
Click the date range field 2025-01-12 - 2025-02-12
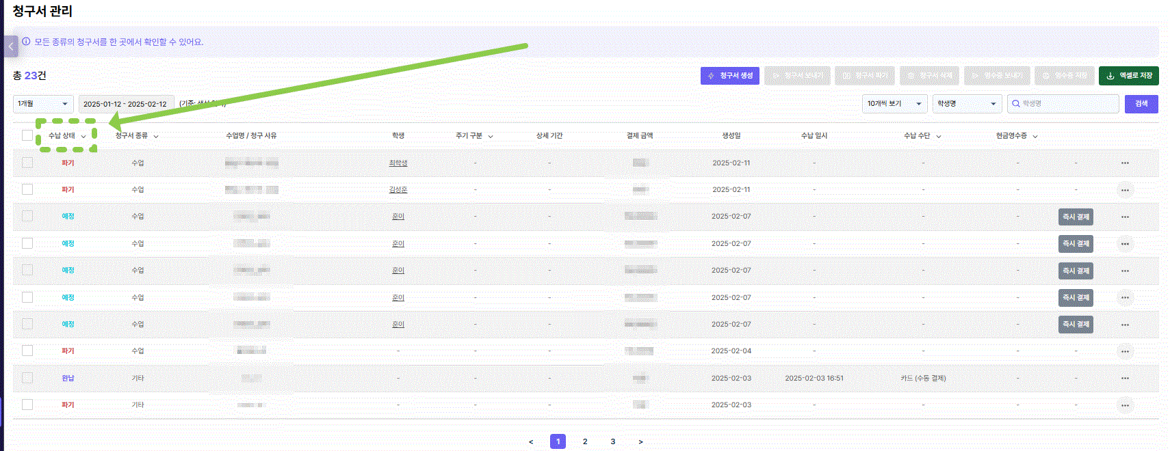click(125, 104)
